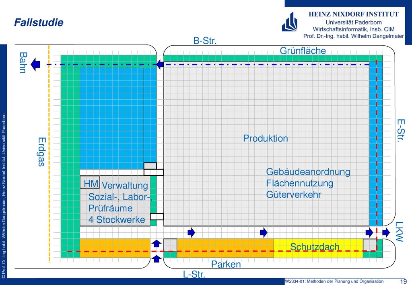Click the HEINZ NIXDORF INSTITUT heading
The image size is (412, 285).
click(x=353, y=14)
